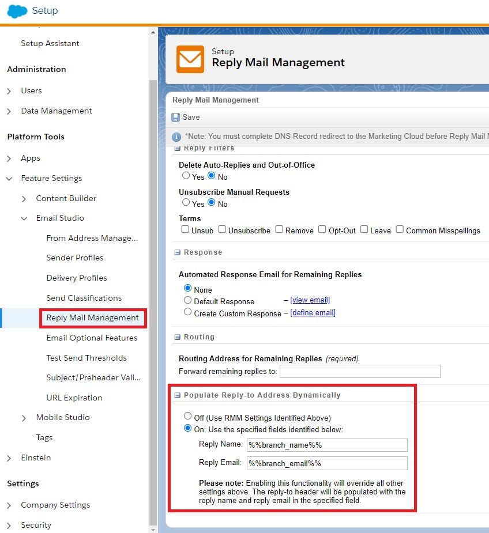The image size is (489, 533).
Task: Click the Save button label
Action: (191, 118)
